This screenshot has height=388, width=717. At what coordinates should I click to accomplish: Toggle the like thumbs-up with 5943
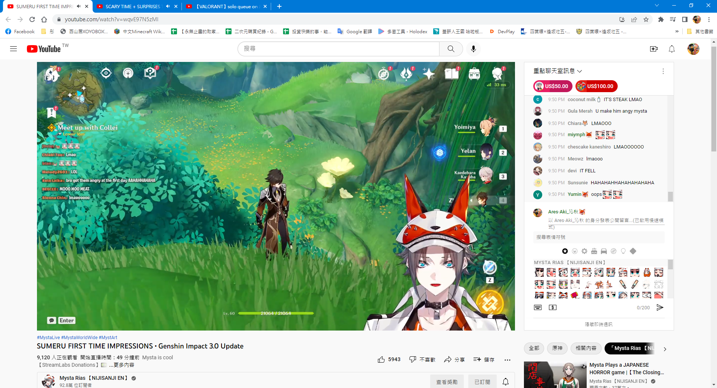point(389,360)
